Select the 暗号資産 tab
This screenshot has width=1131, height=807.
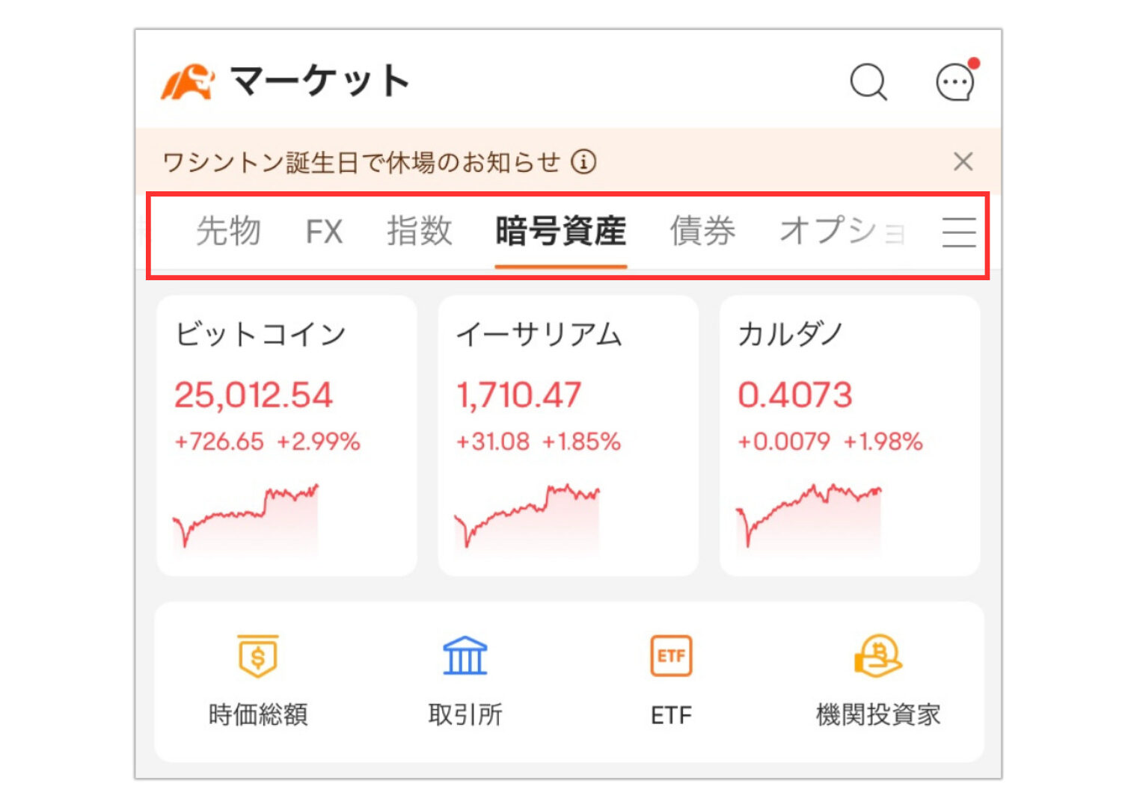pos(560,231)
